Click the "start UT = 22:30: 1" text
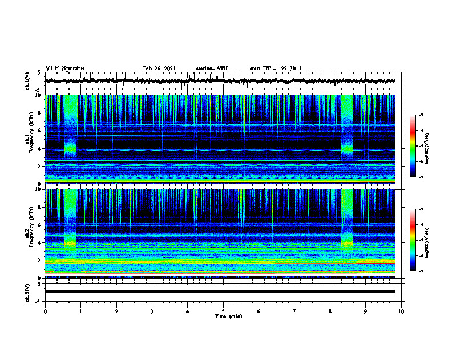452x349 pixels. pyautogui.click(x=276, y=68)
